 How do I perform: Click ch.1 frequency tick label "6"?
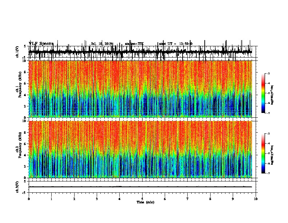[25, 83]
